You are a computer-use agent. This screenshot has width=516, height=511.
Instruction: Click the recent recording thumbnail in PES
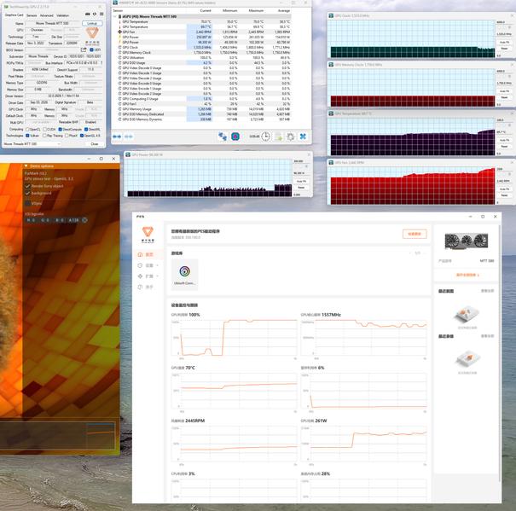[x=467, y=359]
